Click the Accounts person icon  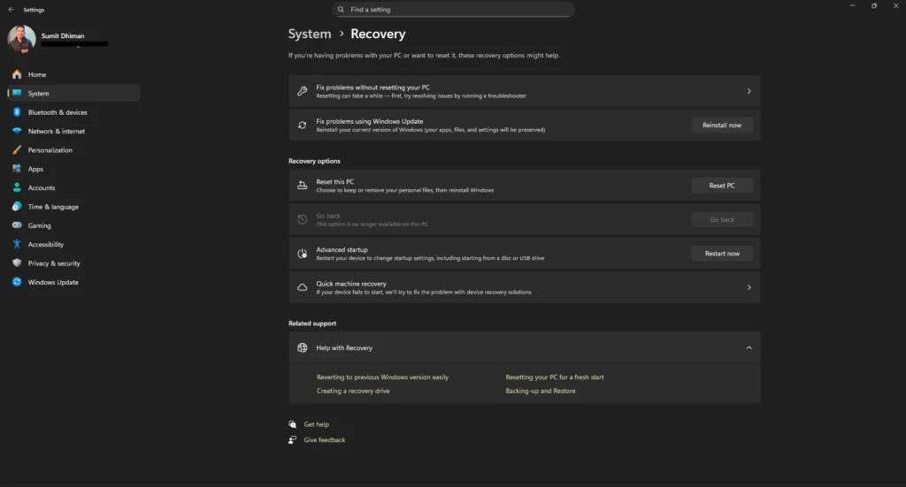click(x=17, y=187)
